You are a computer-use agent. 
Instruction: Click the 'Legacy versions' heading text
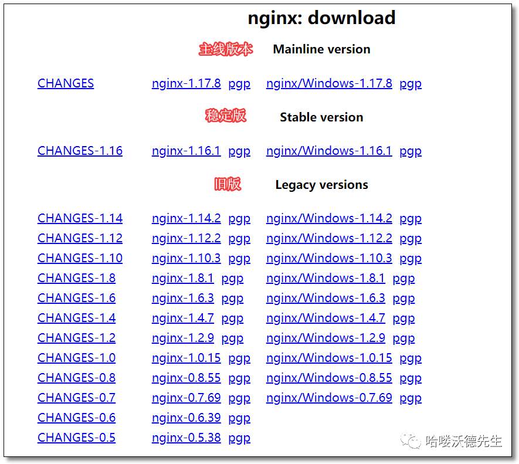pyautogui.click(x=321, y=185)
